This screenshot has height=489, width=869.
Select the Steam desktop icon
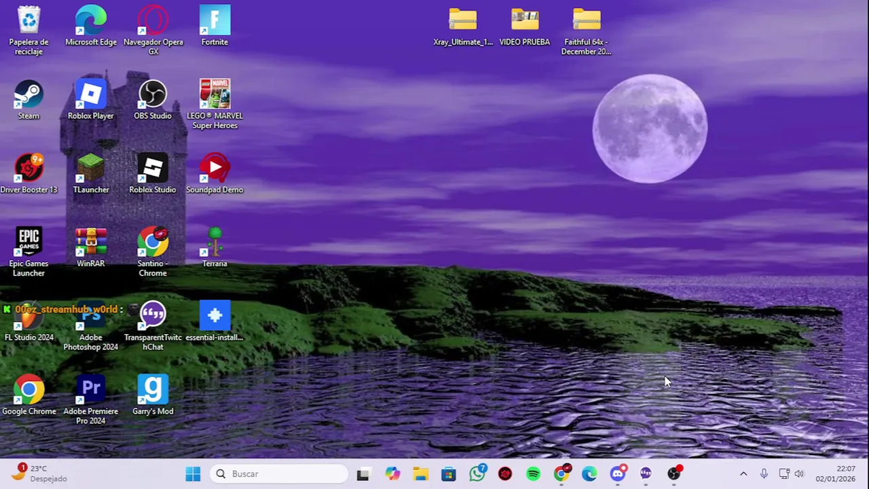pyautogui.click(x=29, y=100)
